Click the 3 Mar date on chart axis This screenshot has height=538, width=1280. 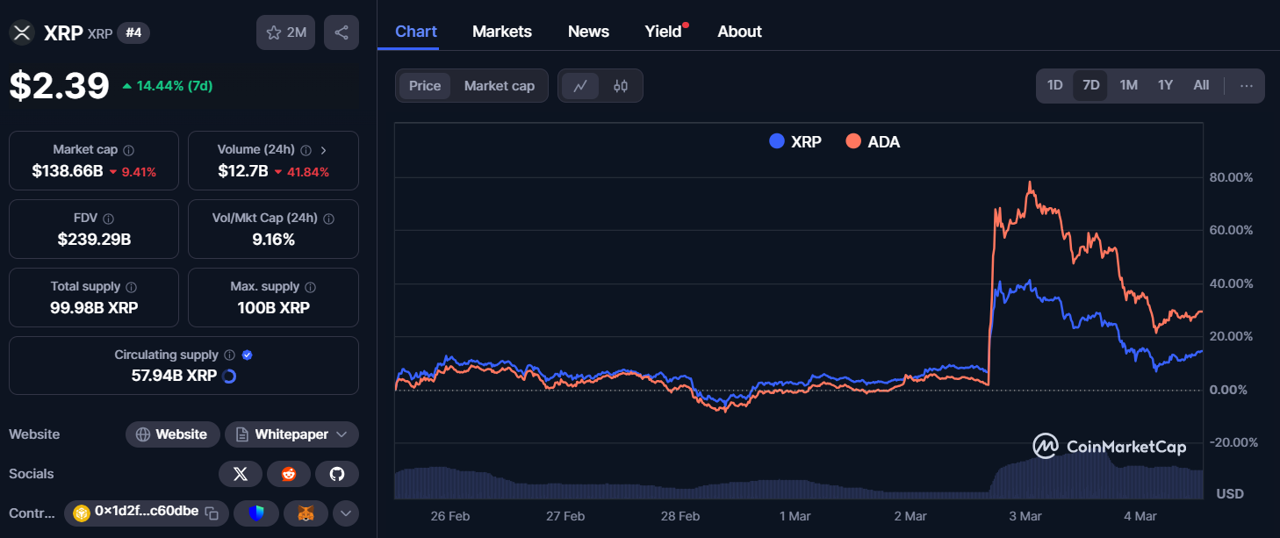click(1025, 516)
